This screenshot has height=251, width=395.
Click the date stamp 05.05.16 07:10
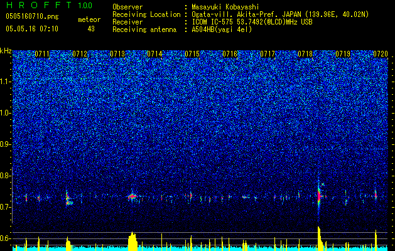point(32,29)
